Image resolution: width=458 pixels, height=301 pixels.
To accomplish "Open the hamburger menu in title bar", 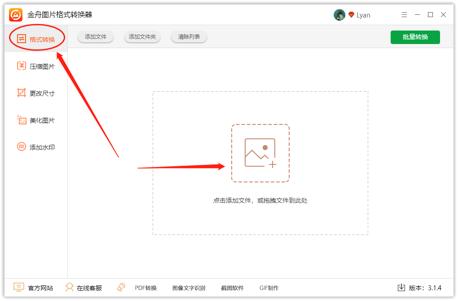I will click(x=404, y=15).
